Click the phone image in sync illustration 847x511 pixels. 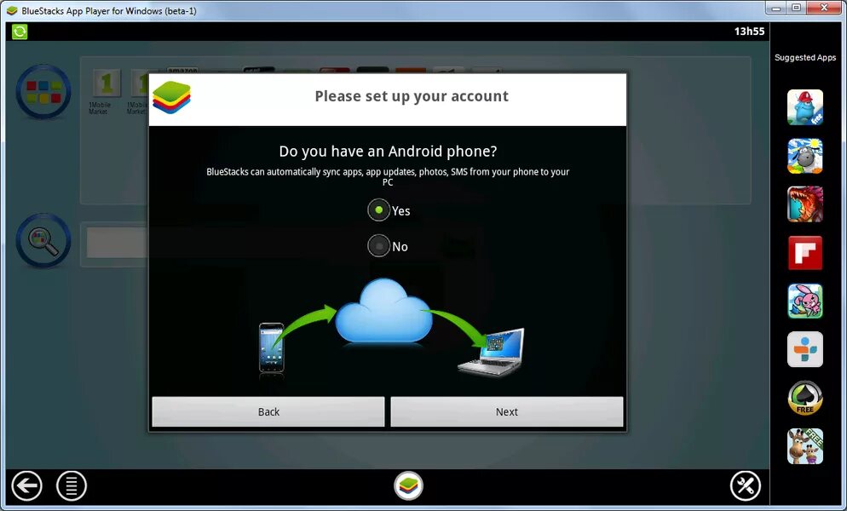(271, 347)
